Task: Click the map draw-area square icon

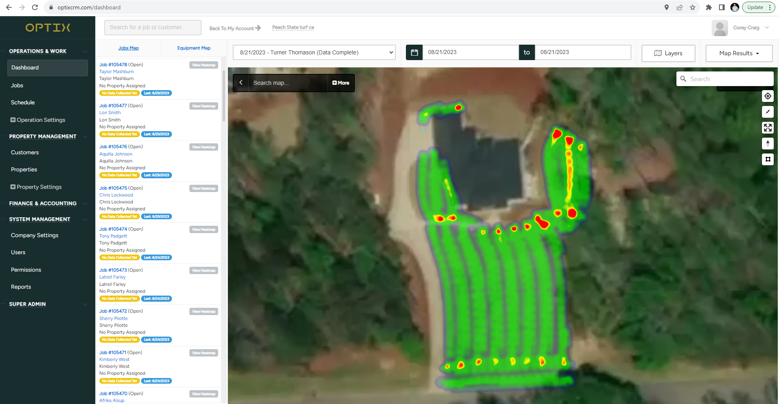Action: pyautogui.click(x=768, y=159)
